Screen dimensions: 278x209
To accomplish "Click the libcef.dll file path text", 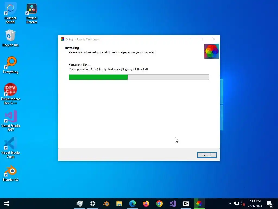I will pos(108,69).
